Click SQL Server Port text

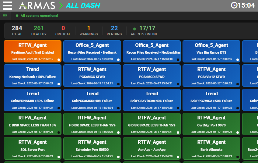click(33, 150)
